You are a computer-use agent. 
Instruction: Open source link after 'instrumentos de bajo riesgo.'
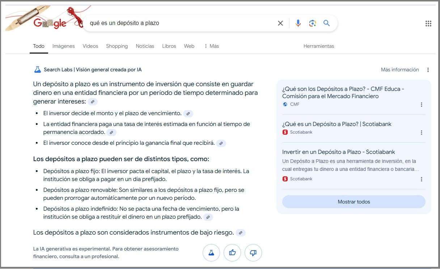click(241, 233)
